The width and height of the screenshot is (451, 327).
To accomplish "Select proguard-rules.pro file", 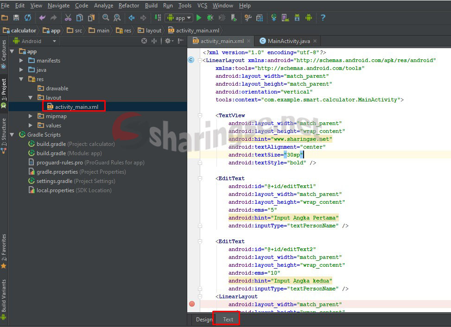I will 86,163.
